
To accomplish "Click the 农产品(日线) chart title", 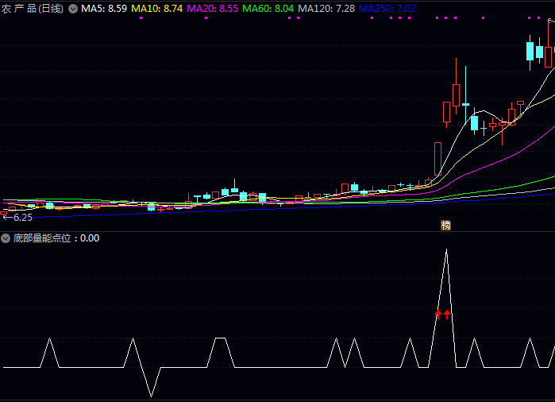I will point(33,9).
